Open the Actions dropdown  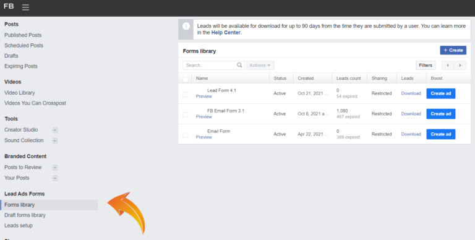pyautogui.click(x=260, y=65)
